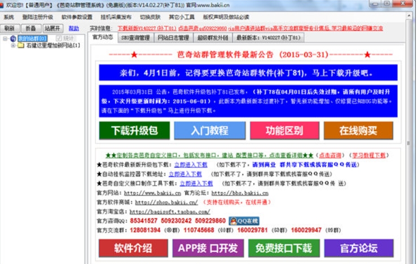
Task: Click the 站展开 button
Action: coord(52,28)
